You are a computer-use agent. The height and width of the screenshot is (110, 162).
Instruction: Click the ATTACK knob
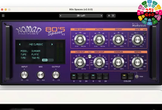[99, 40]
